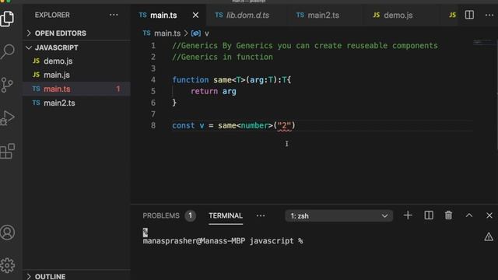Click the 'number' type argument on line 8
Viewport: 498px width, 280px height.
click(x=254, y=125)
